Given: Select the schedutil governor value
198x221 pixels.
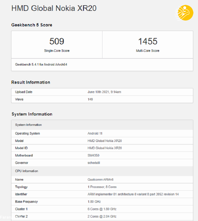Looking at the screenshot, I should tap(94, 163).
